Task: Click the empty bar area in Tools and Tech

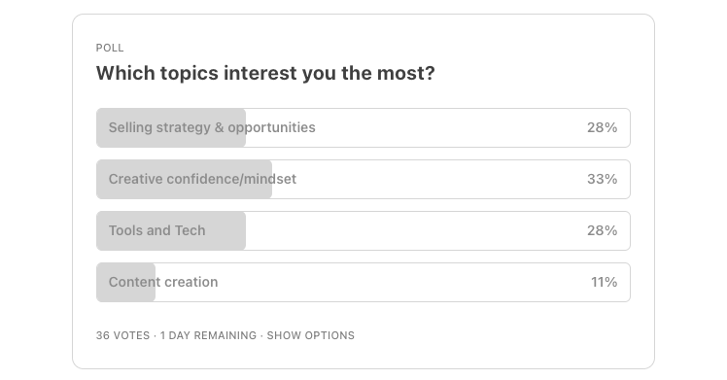Action: tap(437, 230)
